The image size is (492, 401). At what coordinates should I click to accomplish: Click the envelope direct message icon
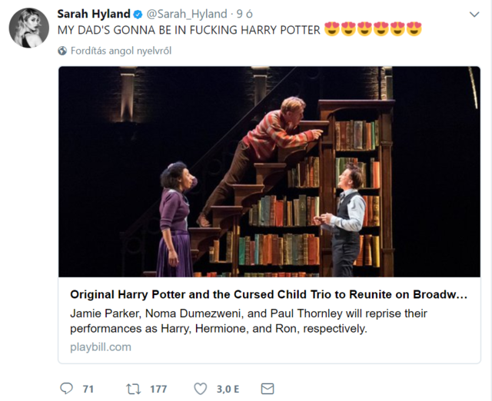268,389
